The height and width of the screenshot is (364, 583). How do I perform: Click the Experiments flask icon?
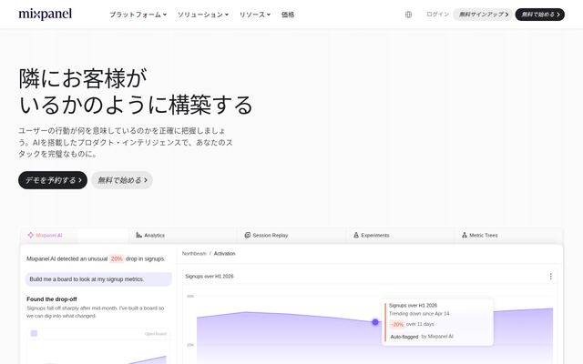pos(356,235)
